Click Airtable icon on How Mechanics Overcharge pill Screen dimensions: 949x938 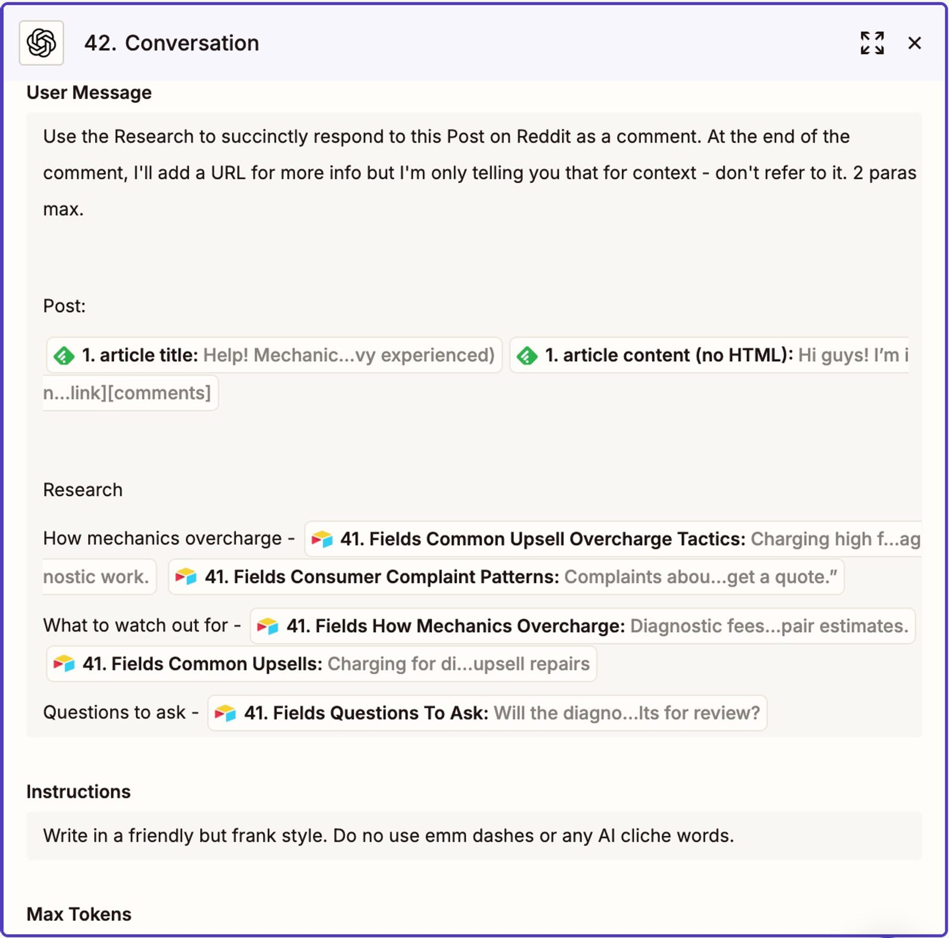tap(268, 626)
